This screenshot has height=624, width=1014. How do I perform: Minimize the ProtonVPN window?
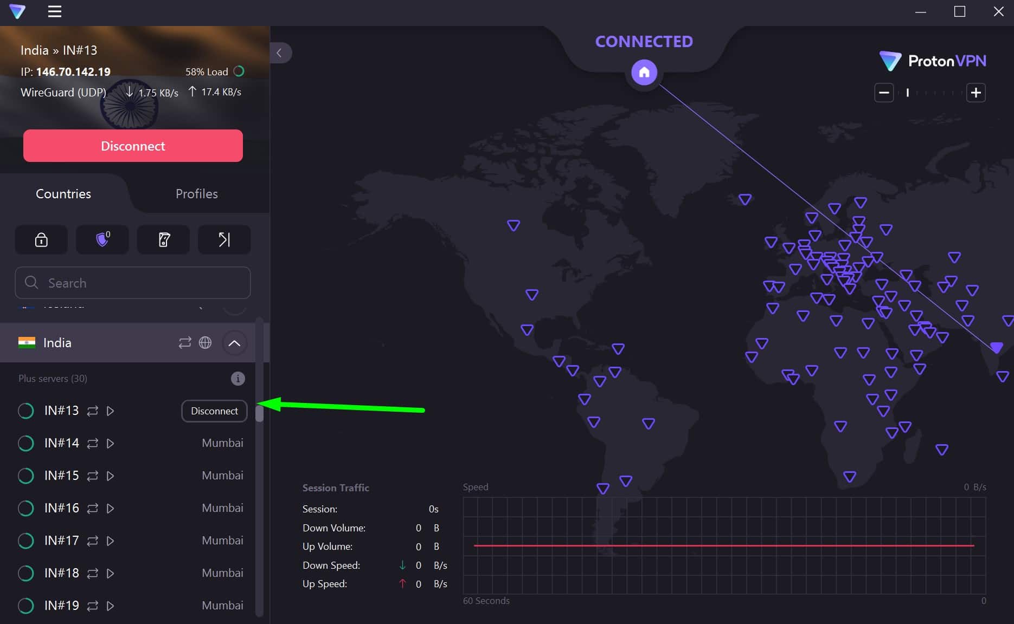921,11
